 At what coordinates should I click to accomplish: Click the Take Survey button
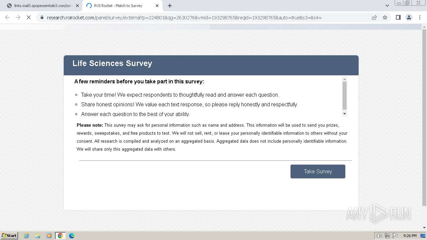(318, 171)
